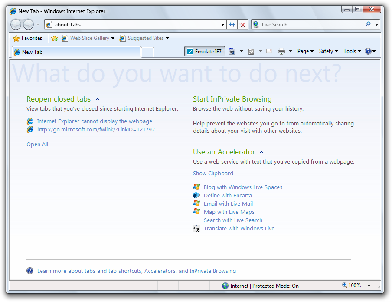Click the Show Clipboard link
The height and width of the screenshot is (302, 392).
pos(213,174)
